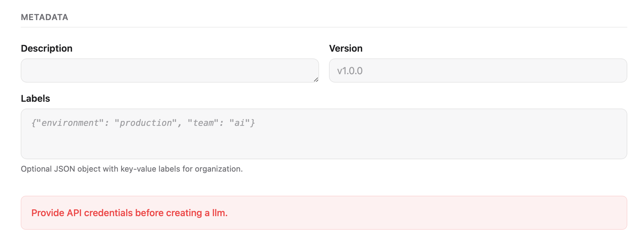Viewport: 640px width, 235px height.
Task: Click the red API credentials error banner
Action: [x=324, y=213]
